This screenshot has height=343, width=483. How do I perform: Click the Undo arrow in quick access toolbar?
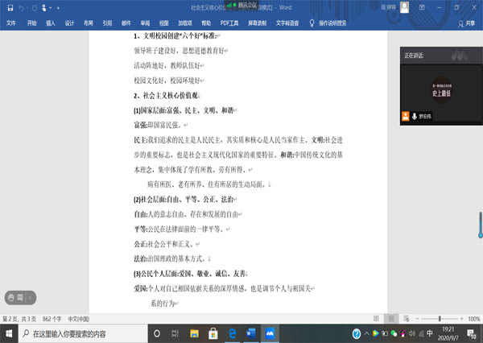(x=23, y=6)
